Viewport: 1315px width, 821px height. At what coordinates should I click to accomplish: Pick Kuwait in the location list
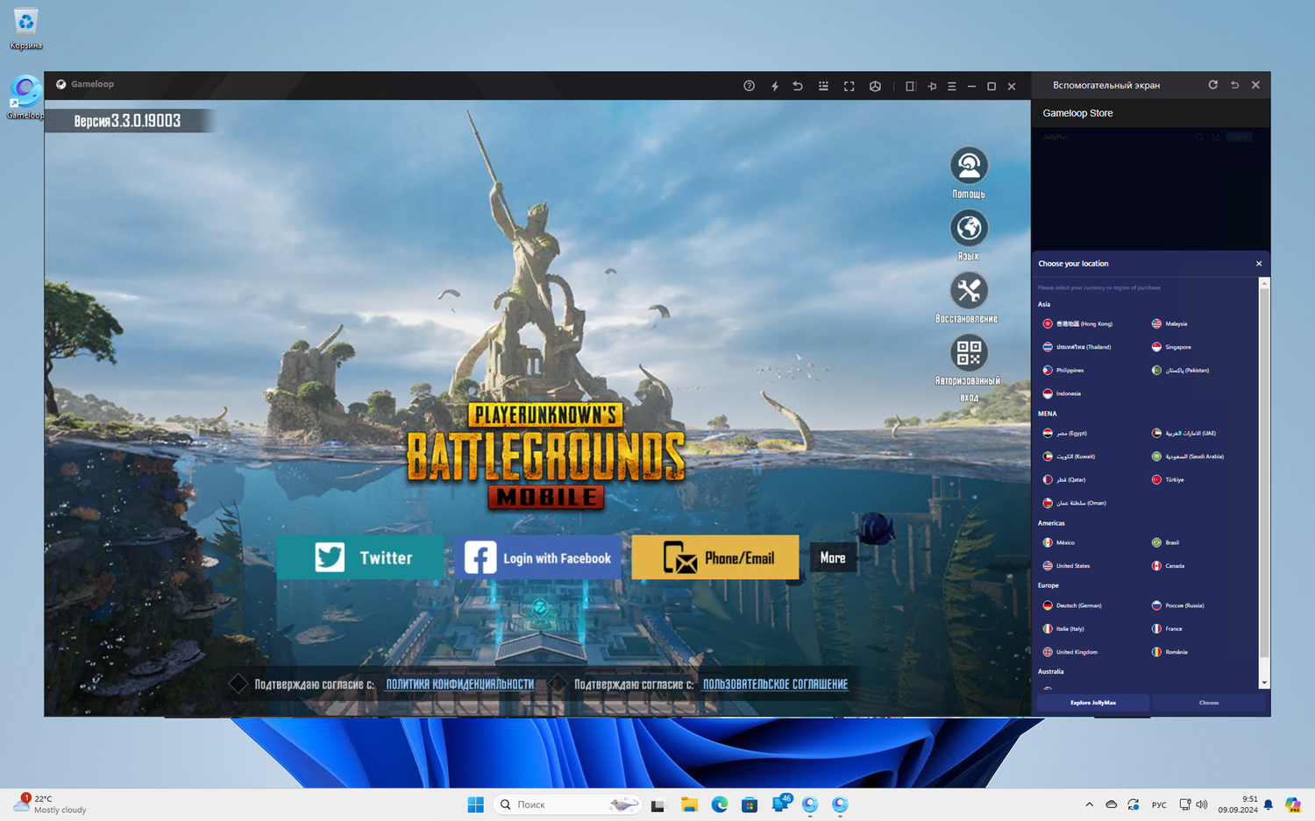1070,457
